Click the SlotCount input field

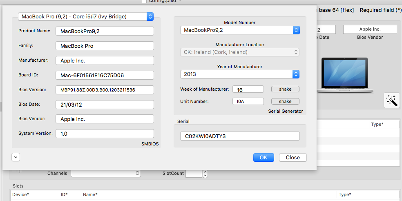(194, 174)
